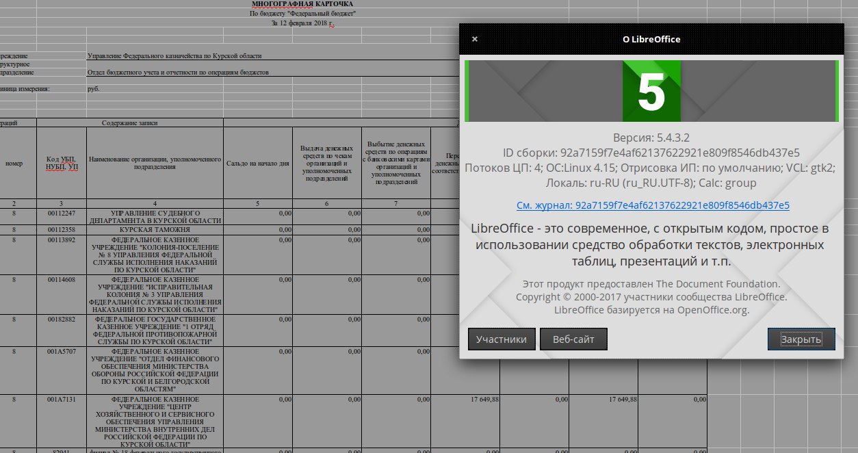Select the За 12 февраля 2018 г. cell

pos(302,23)
